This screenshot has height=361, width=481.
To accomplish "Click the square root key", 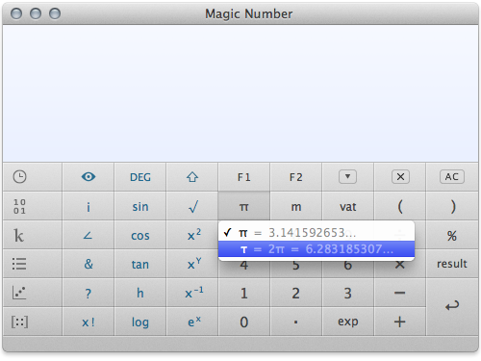I will 192,206.
